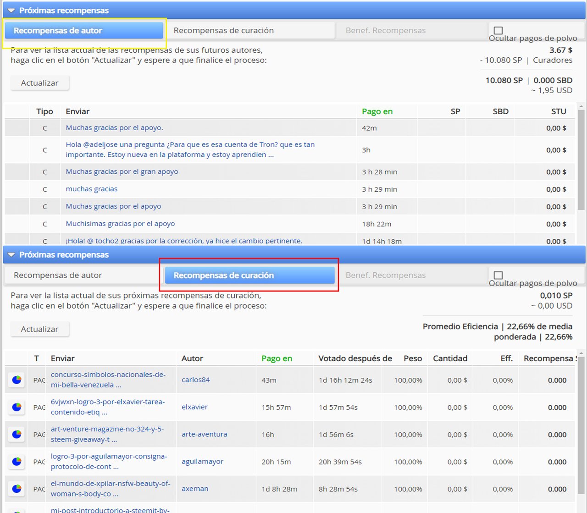Open author arte-aventura profile
587x513 pixels.
pos(205,434)
